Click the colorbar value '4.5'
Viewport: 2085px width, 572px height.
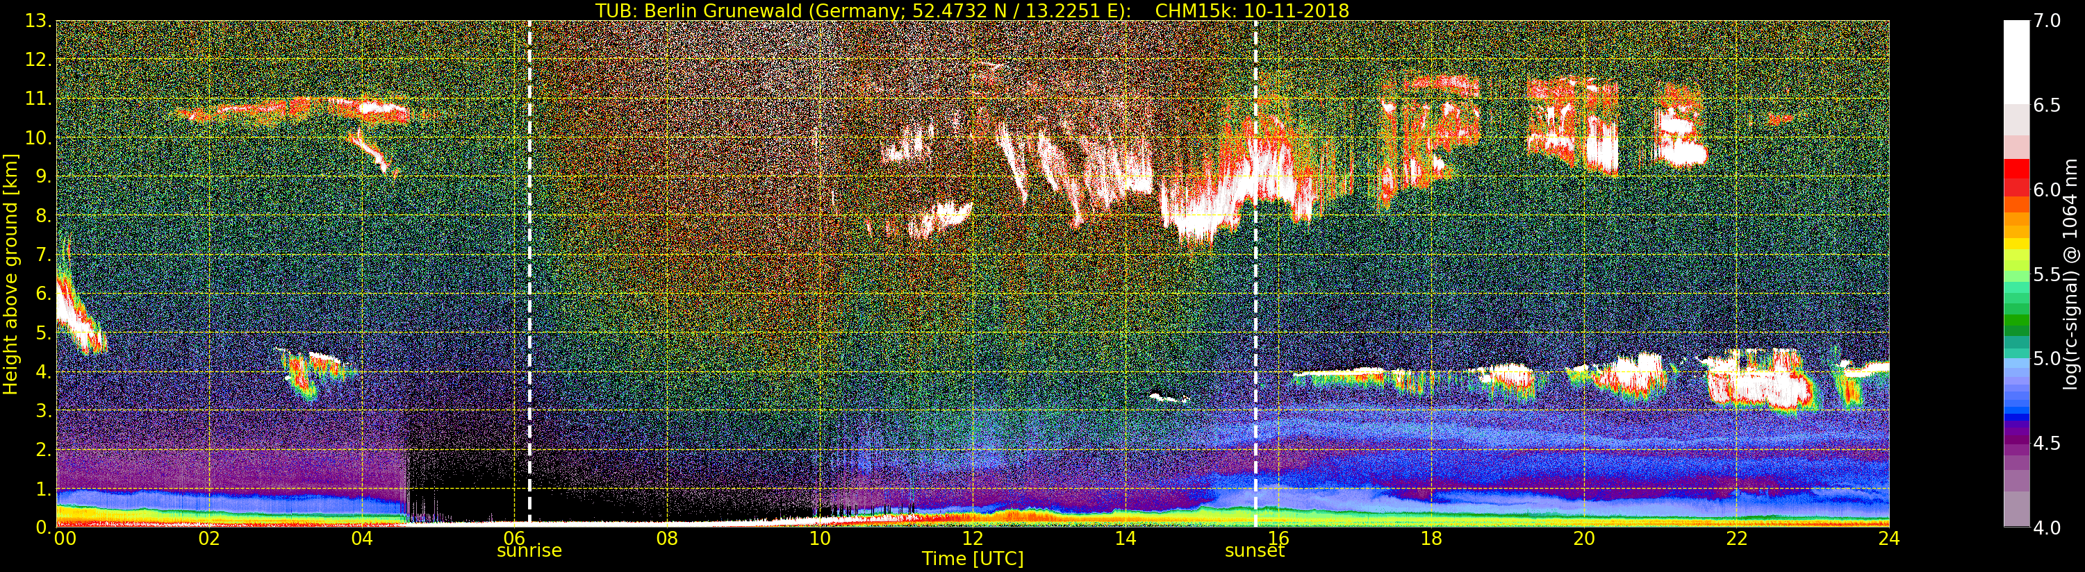[2047, 443]
